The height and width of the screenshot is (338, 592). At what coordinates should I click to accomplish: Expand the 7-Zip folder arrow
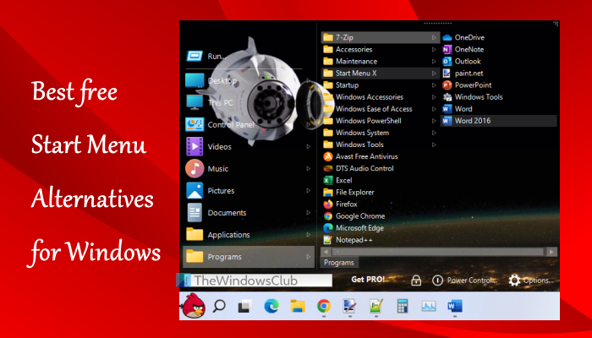coord(434,37)
